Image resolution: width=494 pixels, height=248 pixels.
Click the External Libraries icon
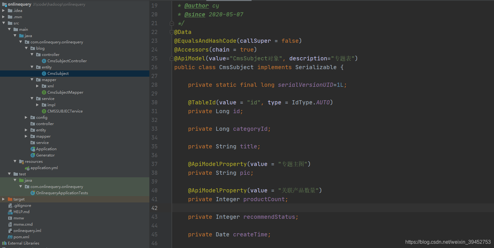tap(4, 243)
